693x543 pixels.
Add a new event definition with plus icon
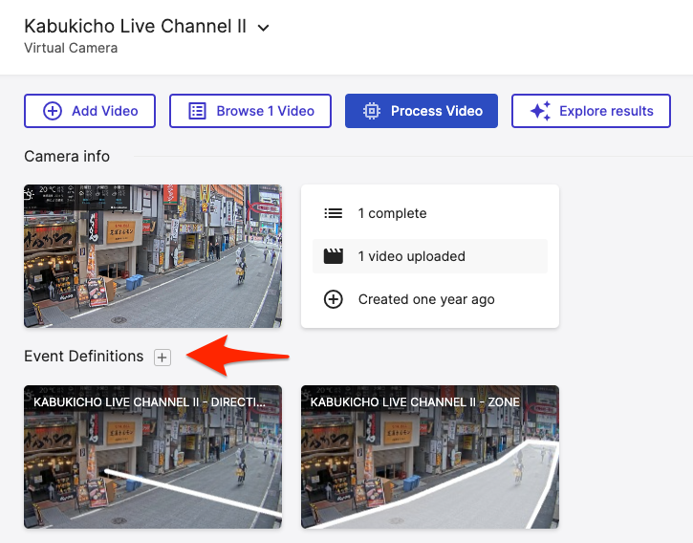(162, 358)
